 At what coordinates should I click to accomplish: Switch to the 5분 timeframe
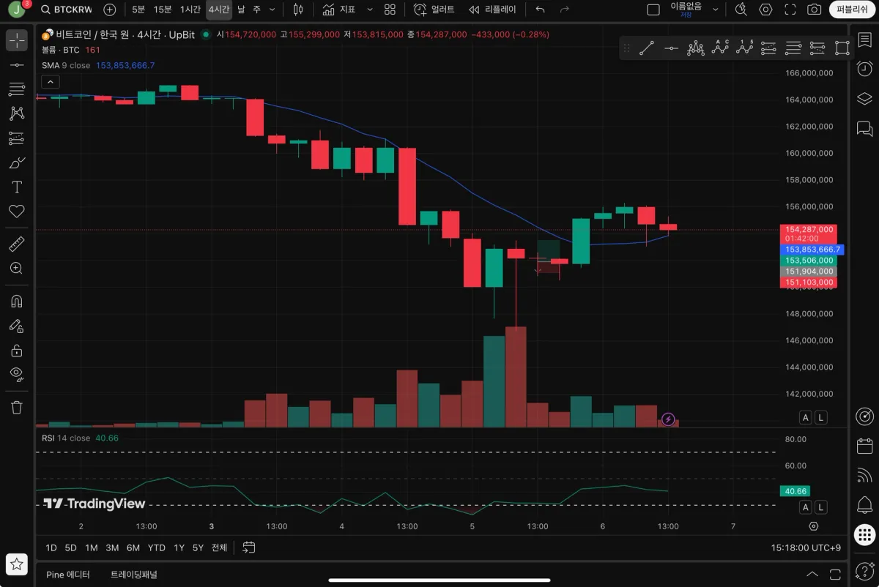tap(138, 10)
